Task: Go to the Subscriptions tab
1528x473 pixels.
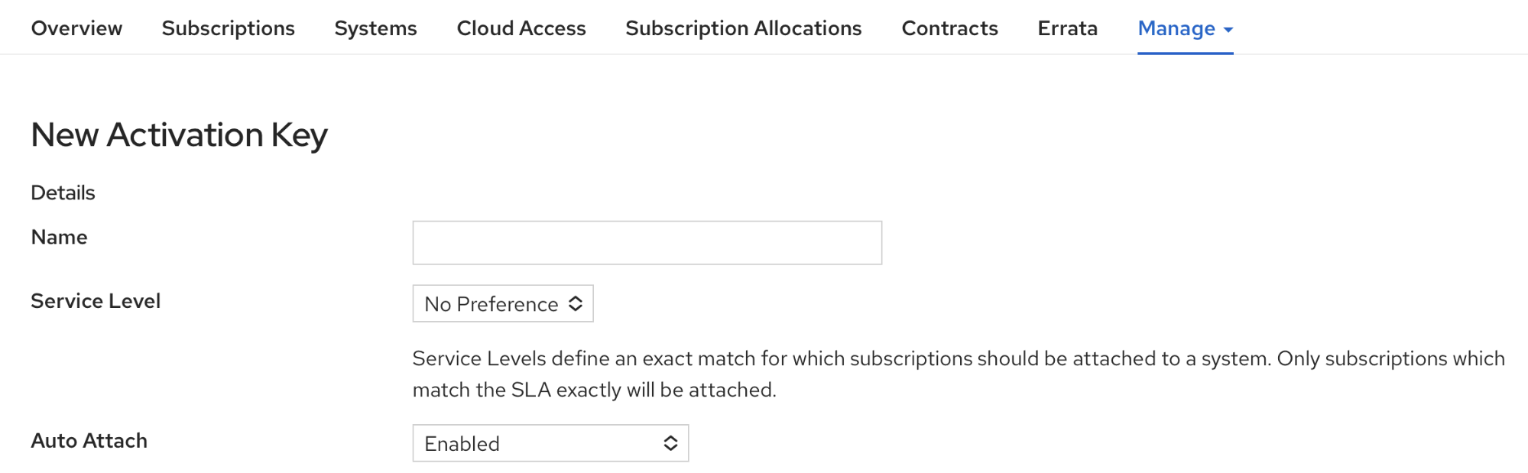Action: pos(228,28)
